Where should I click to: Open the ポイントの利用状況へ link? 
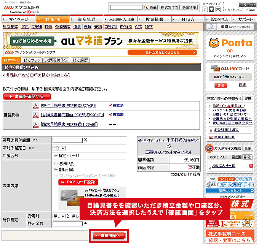(x=230, y=56)
